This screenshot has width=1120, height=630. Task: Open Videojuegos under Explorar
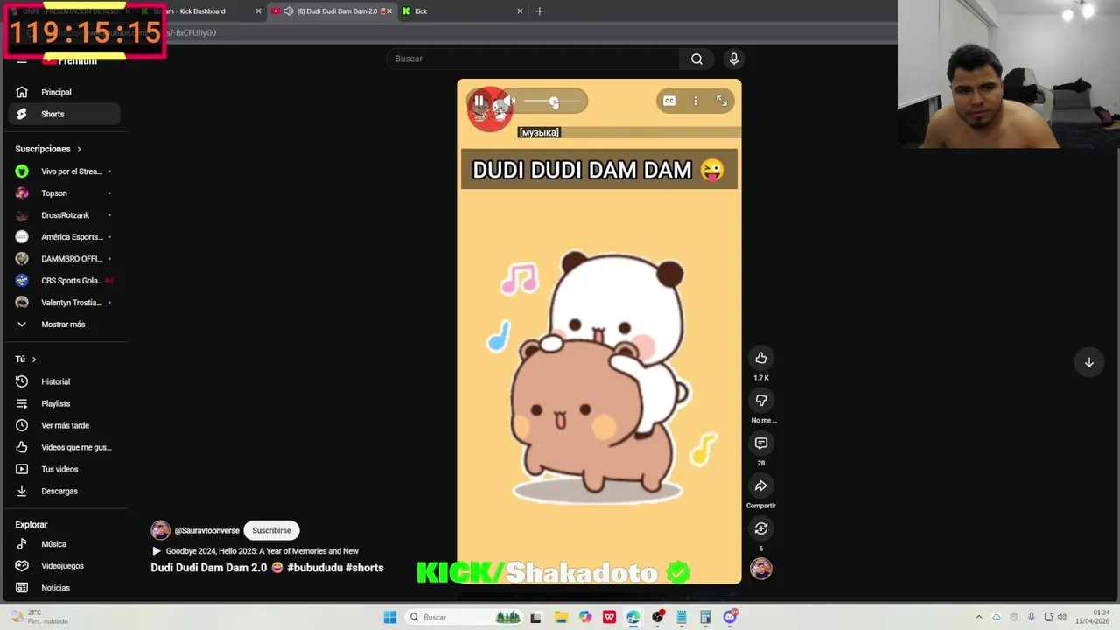click(x=65, y=566)
